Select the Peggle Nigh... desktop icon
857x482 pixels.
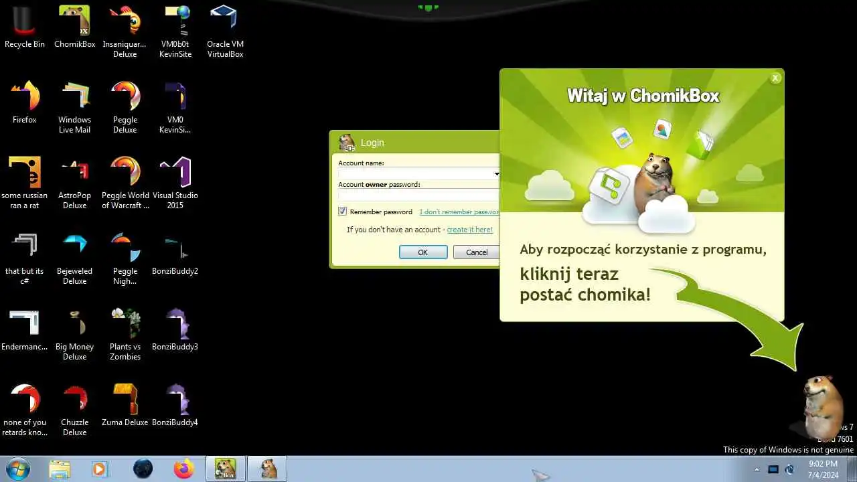[x=125, y=259]
